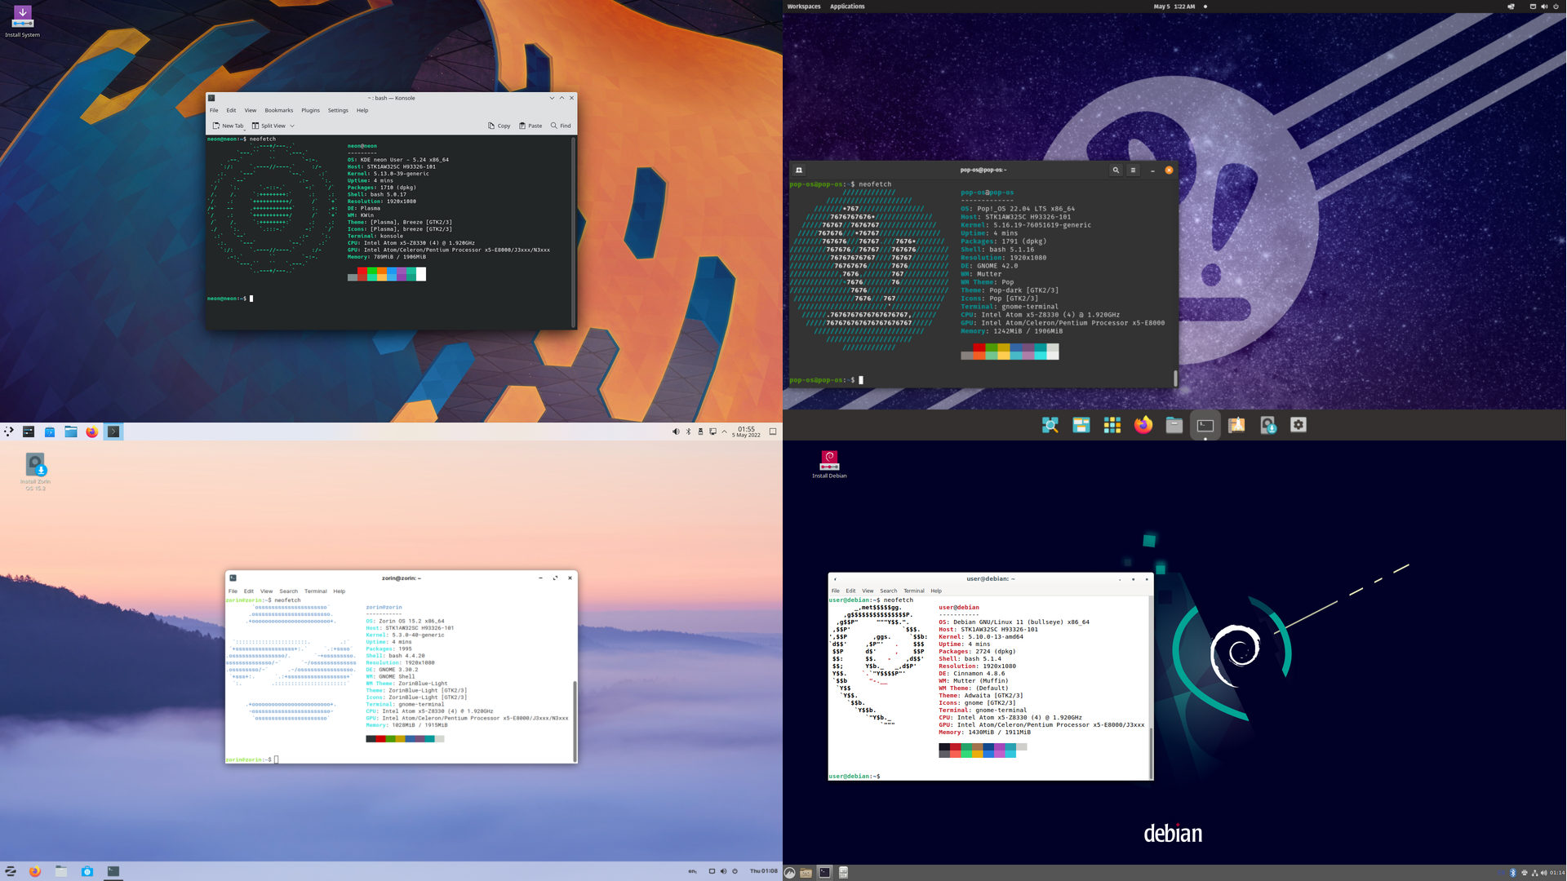Viewport: 1567px width, 881px height.
Task: Open the hamburger menu in Pop terminal
Action: (1133, 170)
